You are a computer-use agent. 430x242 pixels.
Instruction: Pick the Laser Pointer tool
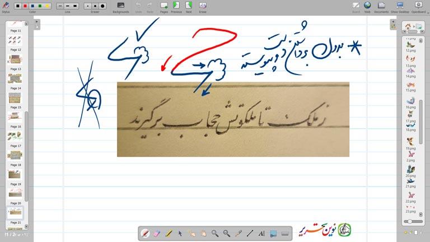click(238, 233)
